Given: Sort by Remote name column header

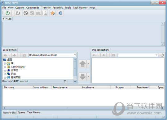Looking at the screenshot, I should 66,87.
